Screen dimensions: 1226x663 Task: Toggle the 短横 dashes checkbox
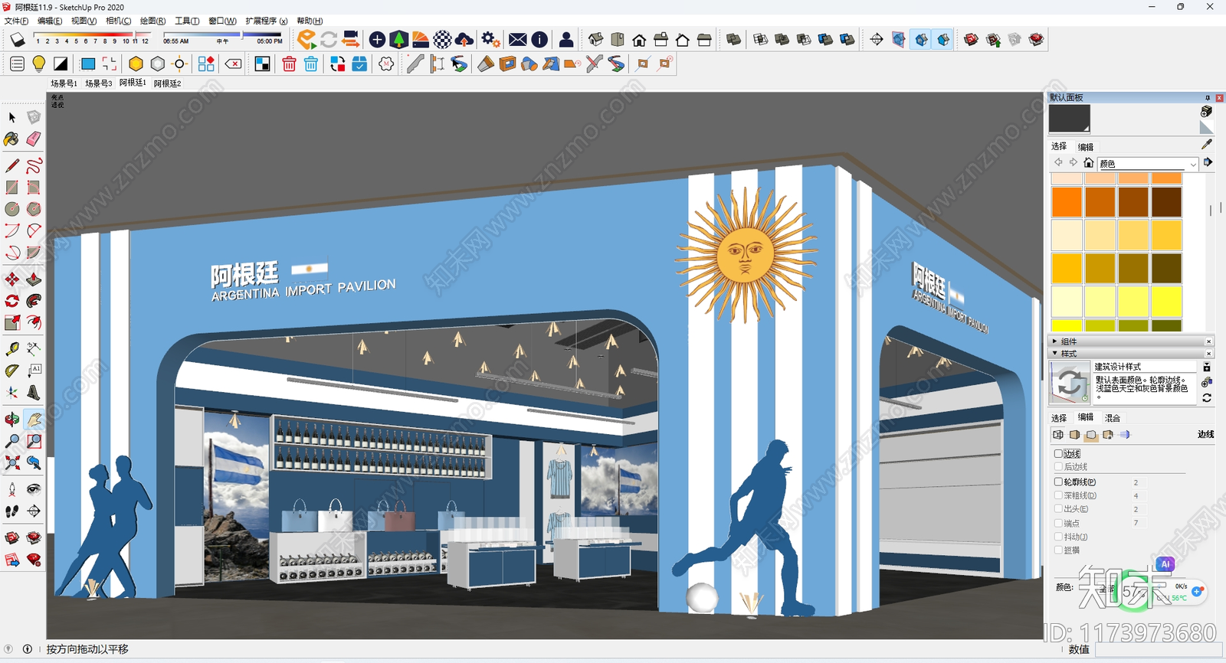point(1058,550)
